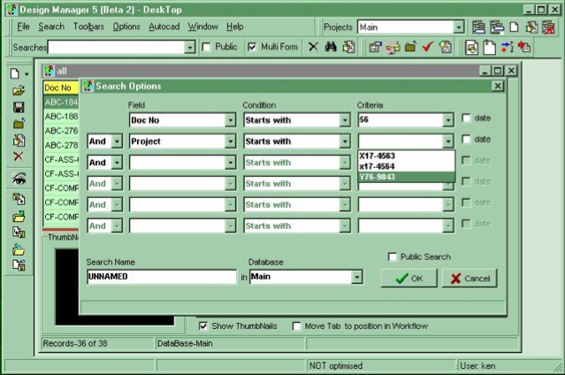This screenshot has height=375, width=565.
Task: Open the Searches dropdown list
Action: (189, 47)
